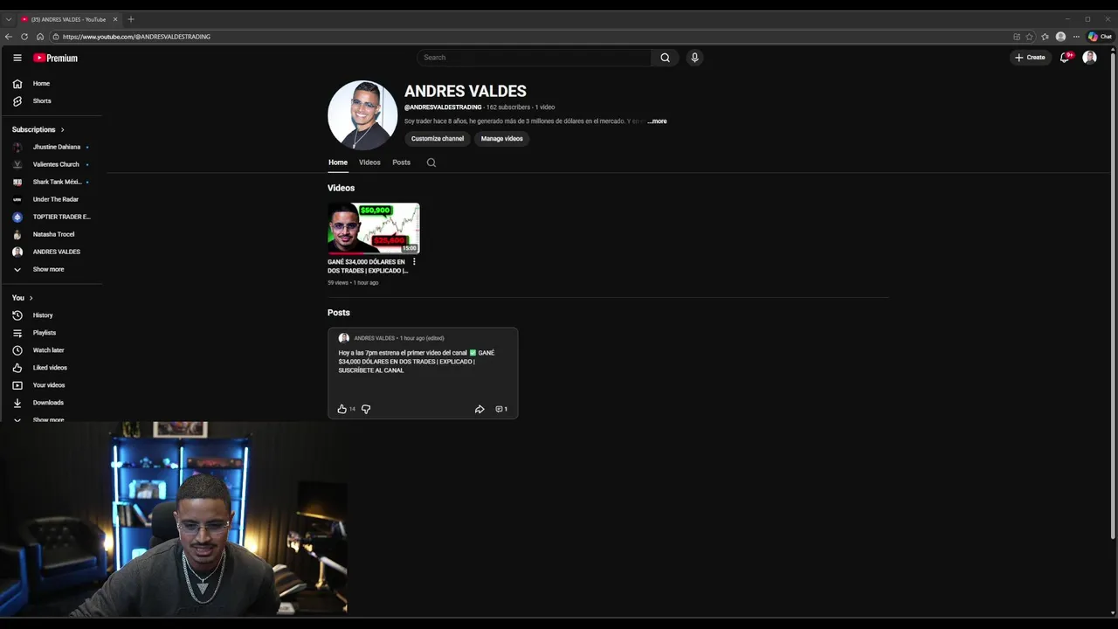Search within channel magnifier icon
Screen dimensions: 1118x629
pos(431,162)
